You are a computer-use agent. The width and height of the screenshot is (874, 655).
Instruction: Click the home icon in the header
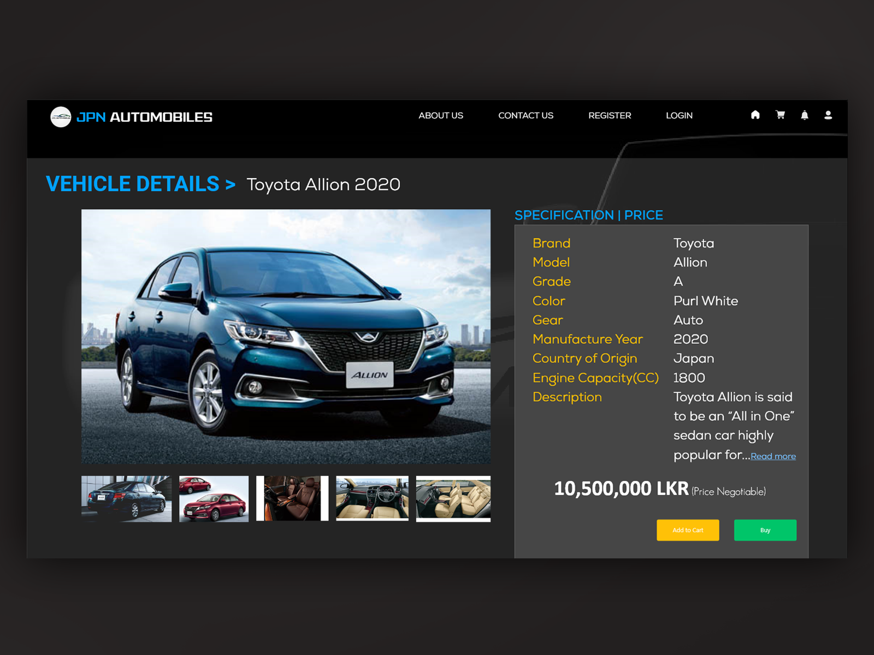tap(756, 115)
